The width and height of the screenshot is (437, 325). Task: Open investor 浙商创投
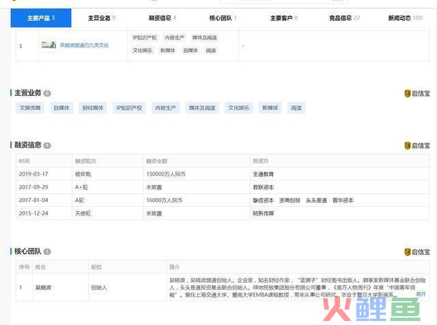click(290, 201)
